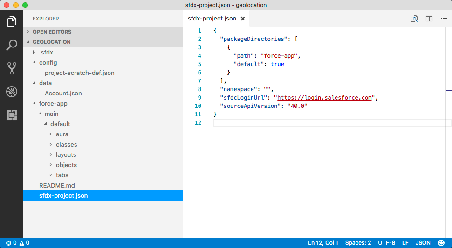
Task: Click the feedback smiley icon
Action: (441, 243)
